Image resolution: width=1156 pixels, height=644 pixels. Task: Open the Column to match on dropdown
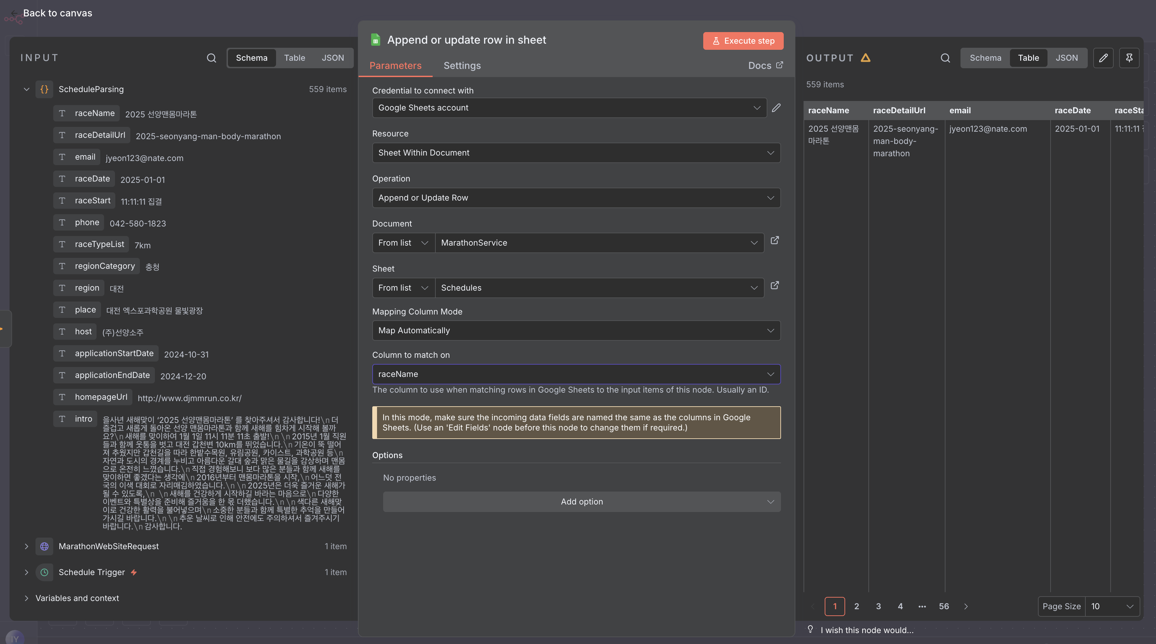pos(576,374)
